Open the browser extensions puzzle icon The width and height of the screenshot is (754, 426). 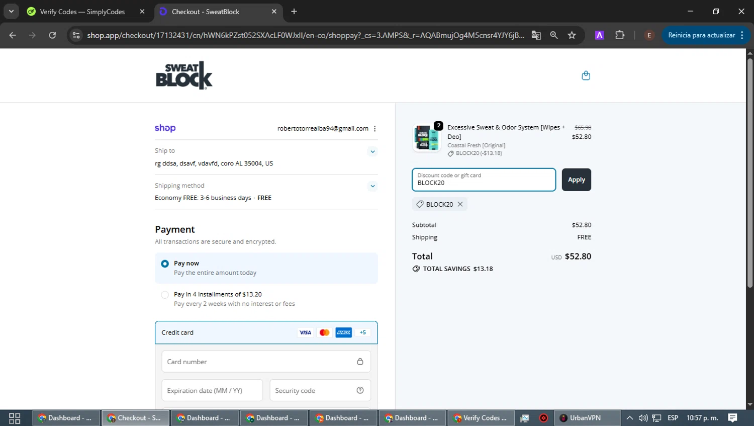pyautogui.click(x=620, y=35)
